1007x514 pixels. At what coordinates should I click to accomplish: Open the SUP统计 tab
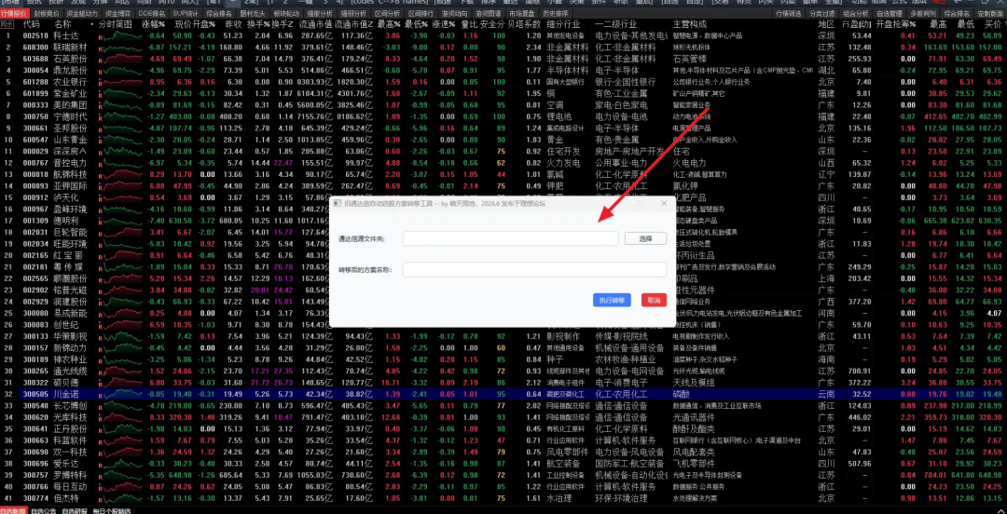186,13
